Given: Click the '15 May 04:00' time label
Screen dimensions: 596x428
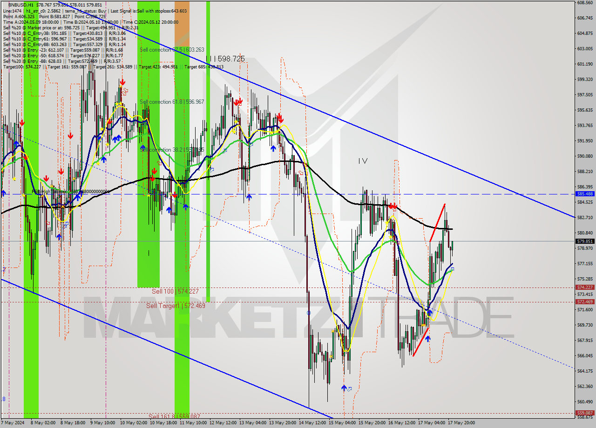Looking at the screenshot, I should pos(341,423).
